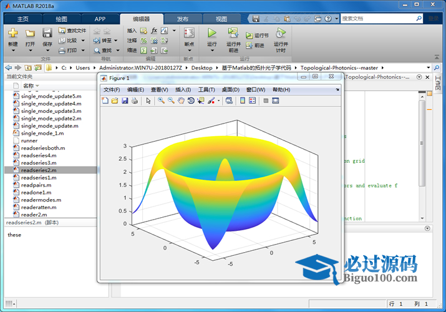Click the Run Section (运行节) button

(x=257, y=36)
